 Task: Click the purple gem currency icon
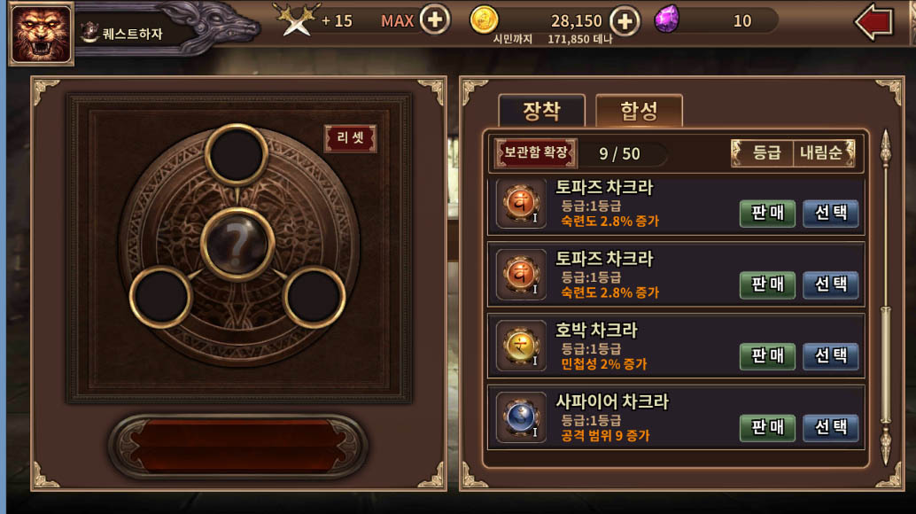pyautogui.click(x=666, y=19)
